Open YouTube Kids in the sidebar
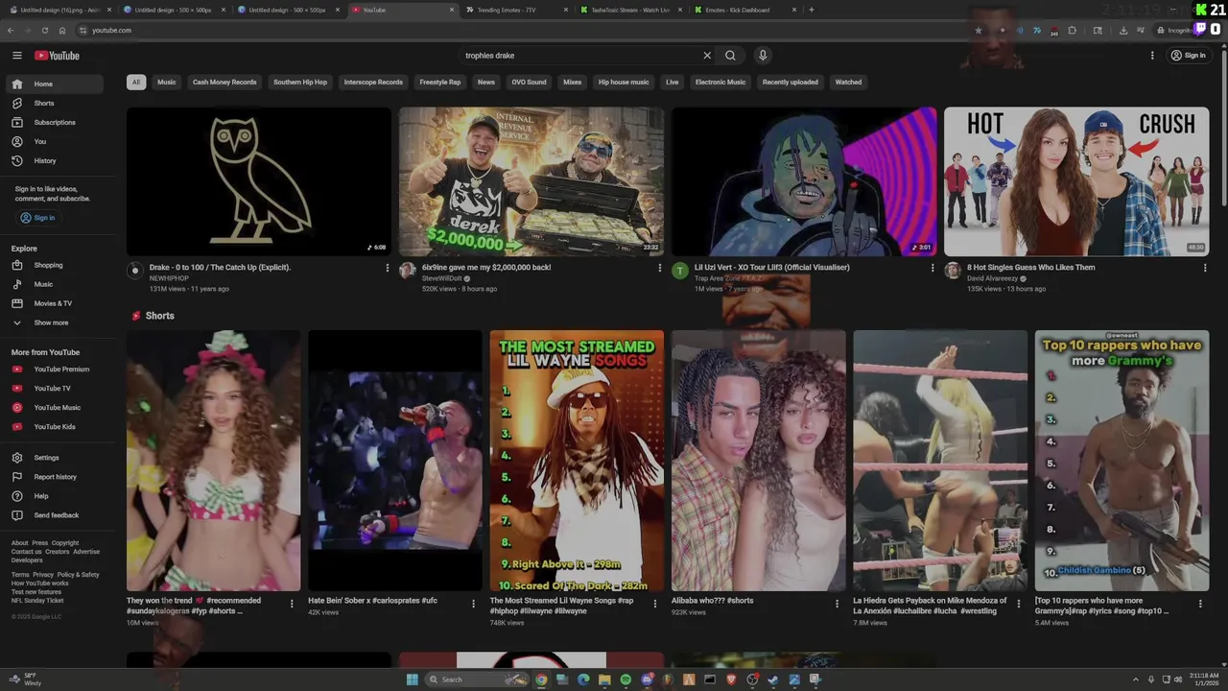The image size is (1228, 691). [55, 426]
